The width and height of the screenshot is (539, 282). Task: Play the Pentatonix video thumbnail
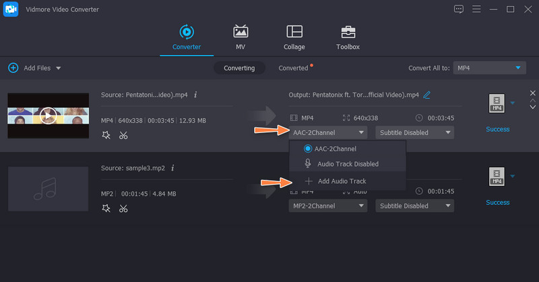47,115
